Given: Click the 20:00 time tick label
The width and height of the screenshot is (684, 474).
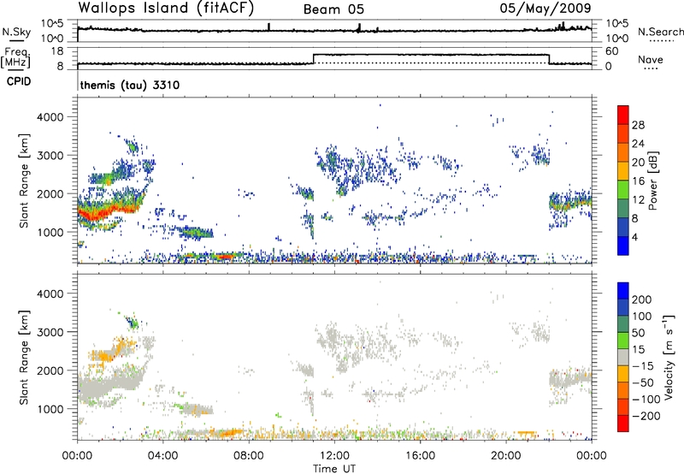Looking at the screenshot, I should point(505,456).
